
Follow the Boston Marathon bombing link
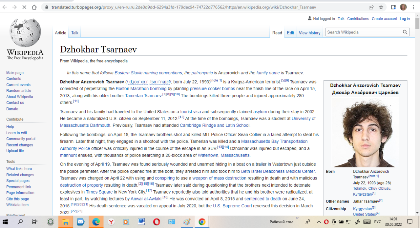click(x=141, y=88)
